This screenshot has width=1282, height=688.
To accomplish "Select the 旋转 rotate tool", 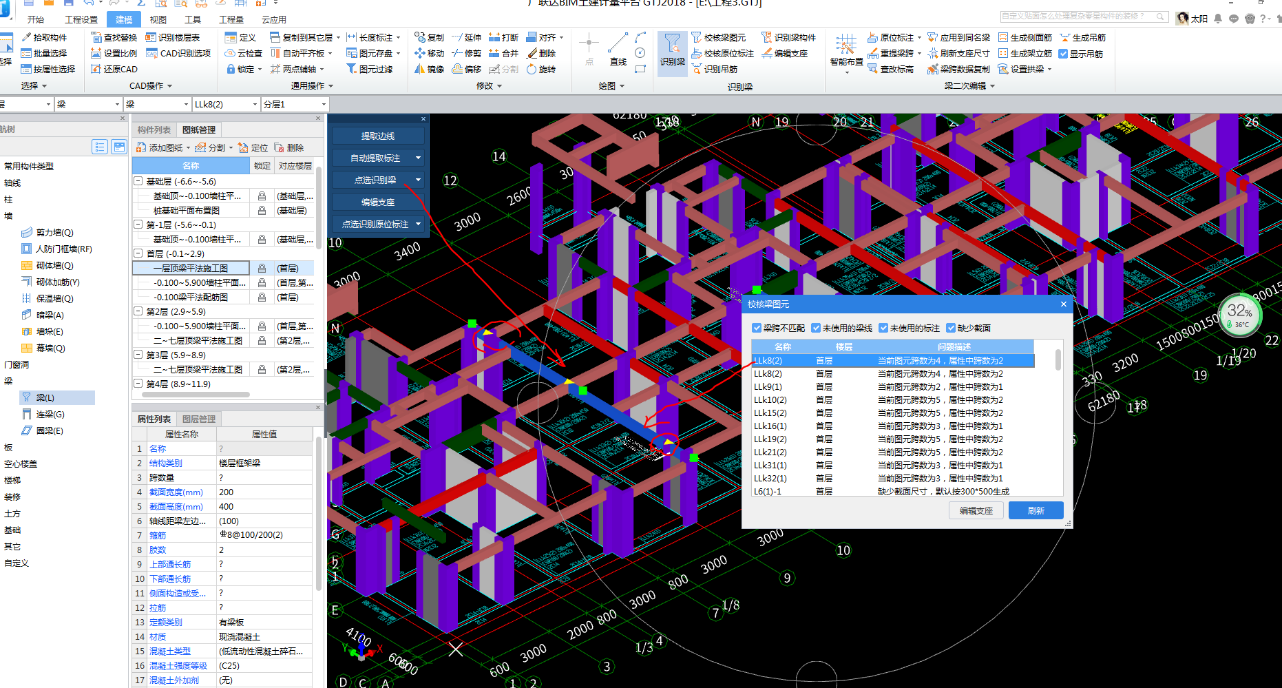I will point(541,69).
